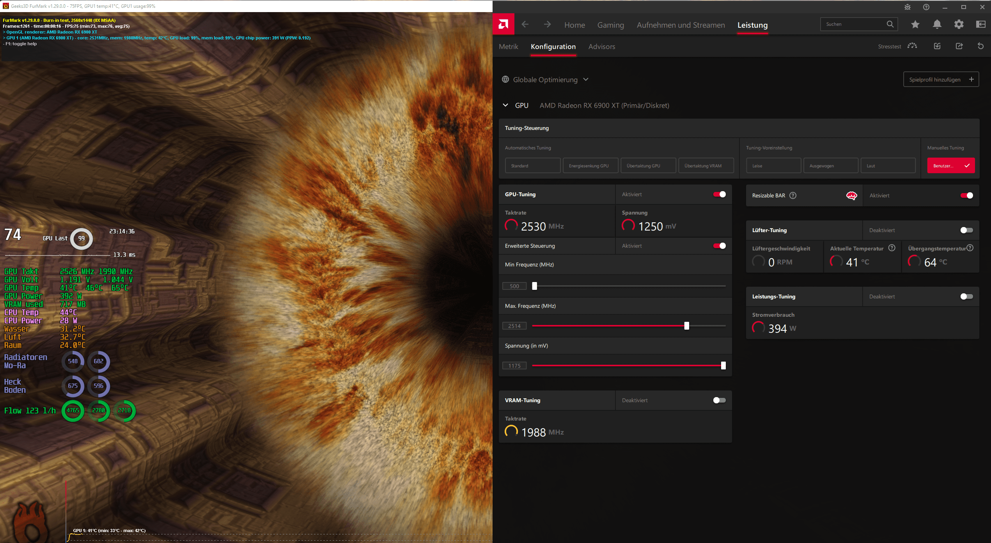Image resolution: width=991 pixels, height=543 pixels.
Task: Open notifications bell icon
Action: tap(937, 24)
